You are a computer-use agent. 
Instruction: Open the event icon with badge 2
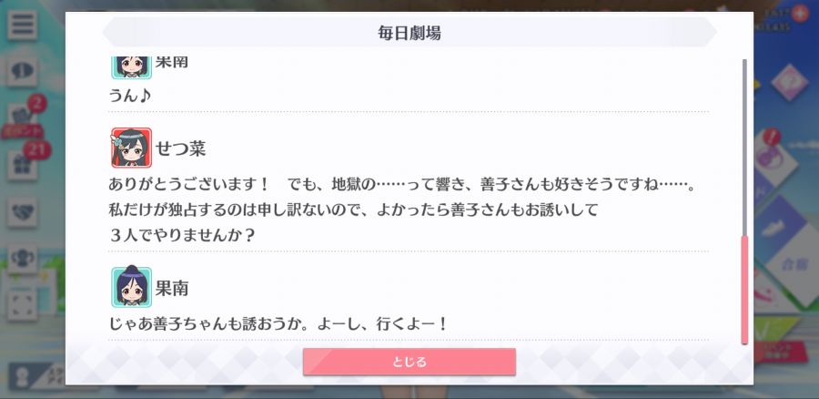pyautogui.click(x=24, y=118)
